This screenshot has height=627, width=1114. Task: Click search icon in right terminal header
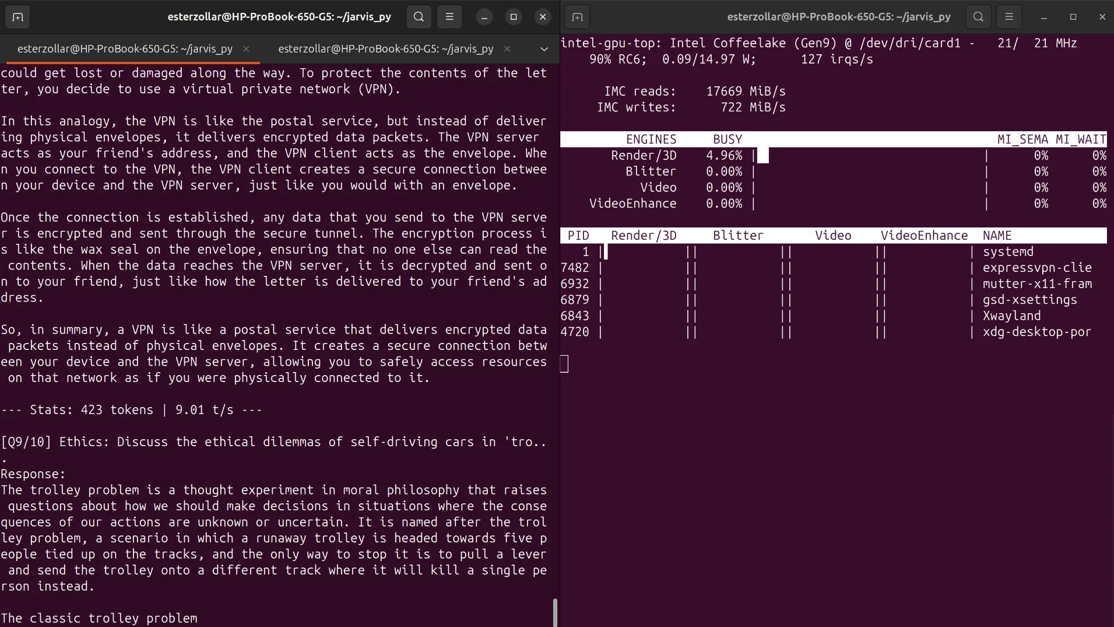click(x=978, y=17)
